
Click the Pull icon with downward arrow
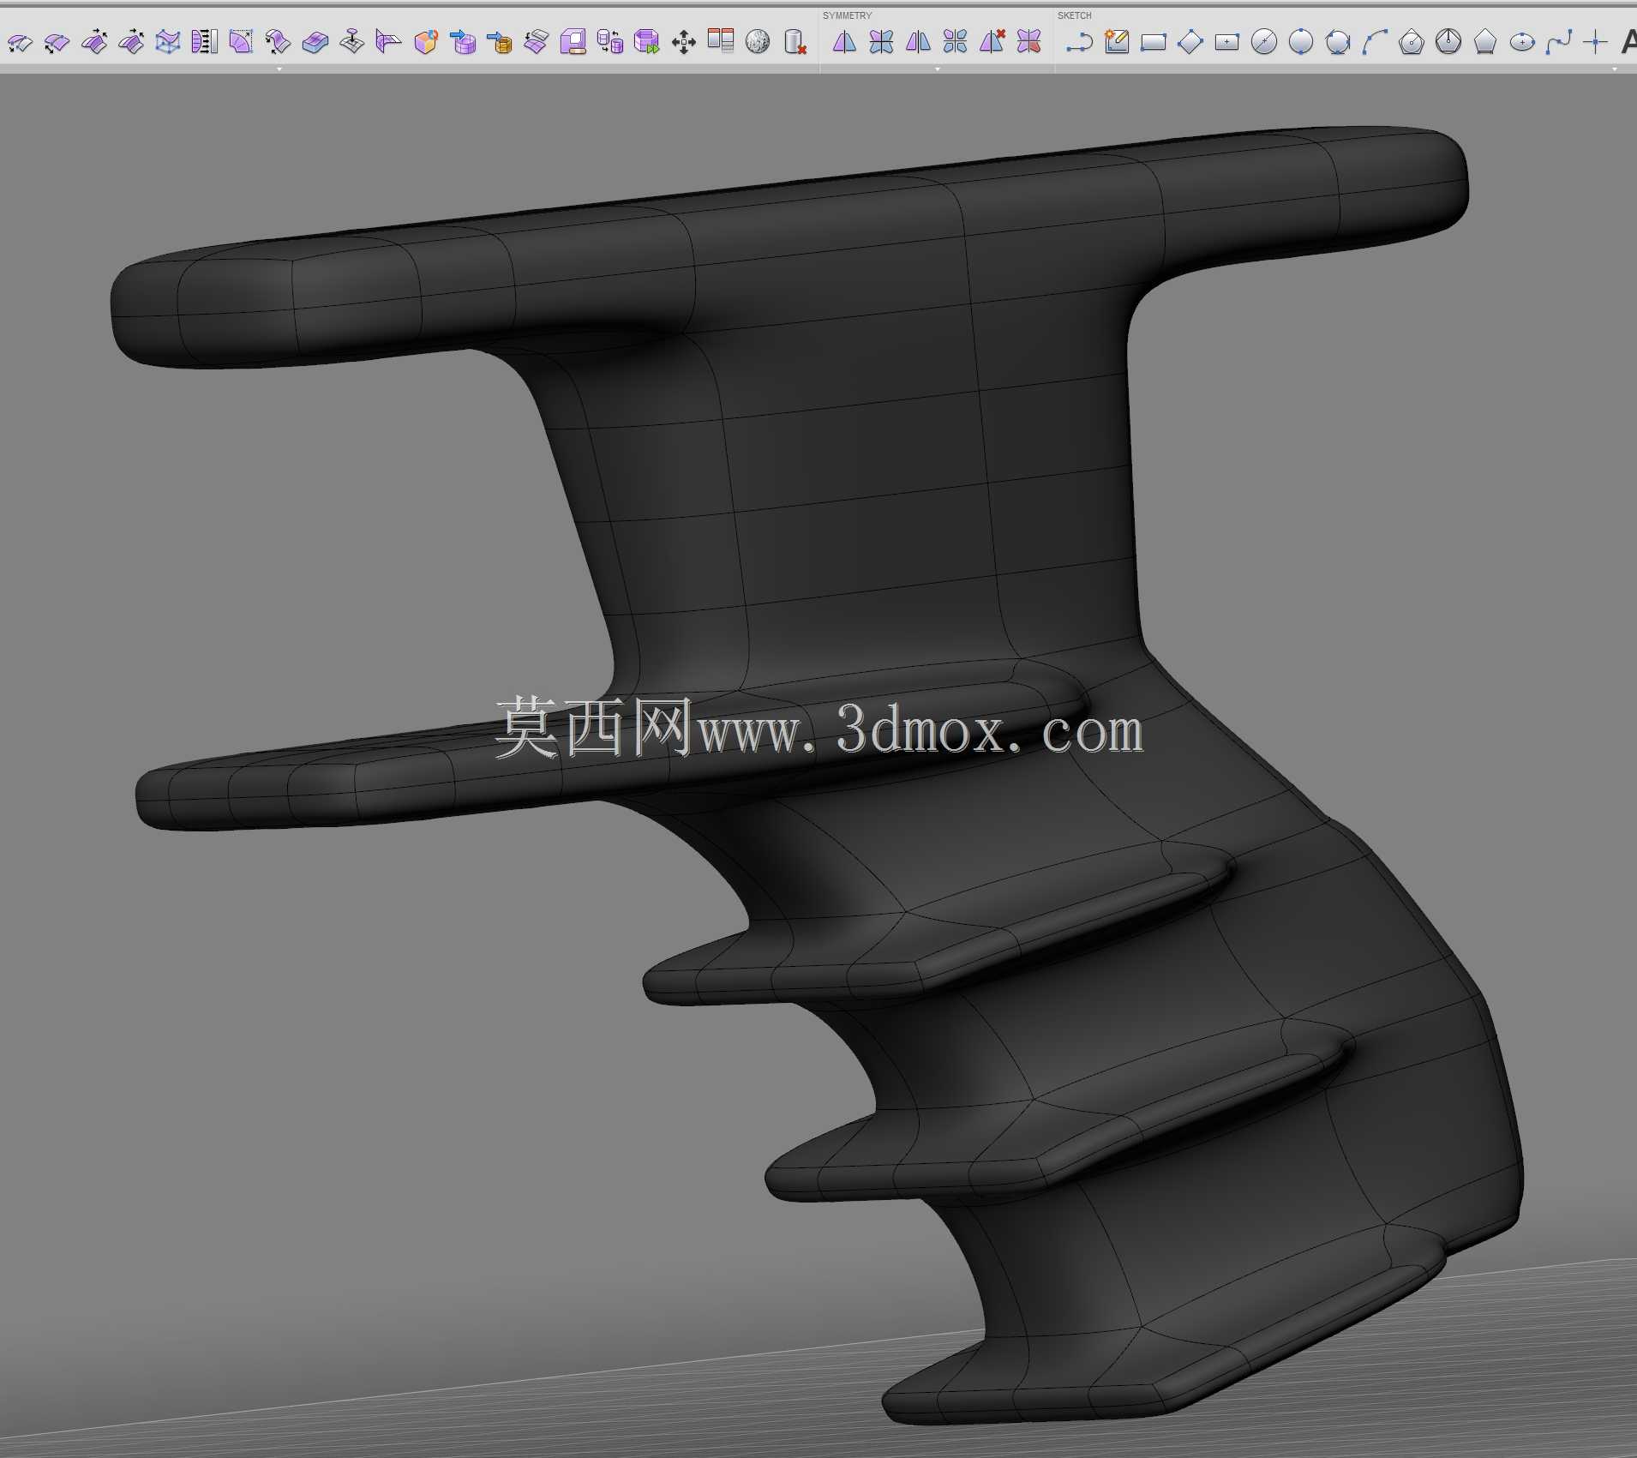[x=351, y=41]
